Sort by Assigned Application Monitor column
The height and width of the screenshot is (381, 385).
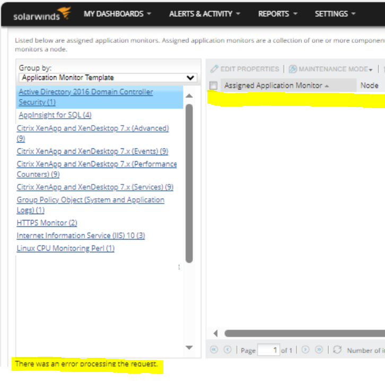288,85
